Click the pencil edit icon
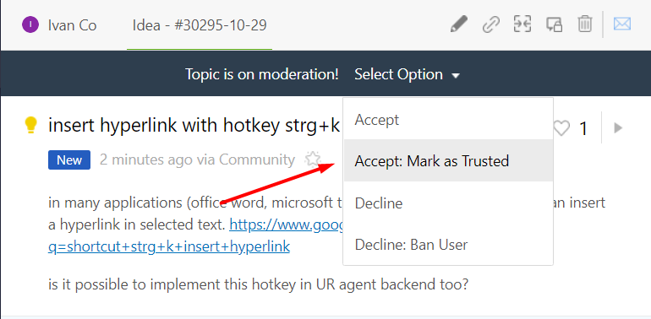The width and height of the screenshot is (651, 319). [459, 24]
